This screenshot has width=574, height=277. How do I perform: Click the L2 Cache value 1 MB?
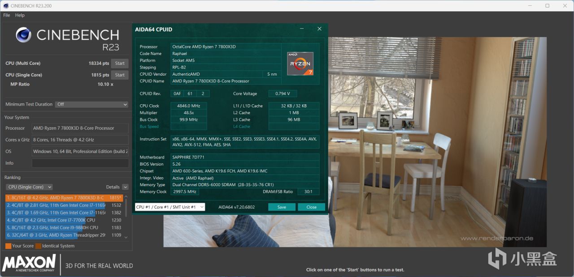[x=294, y=113]
